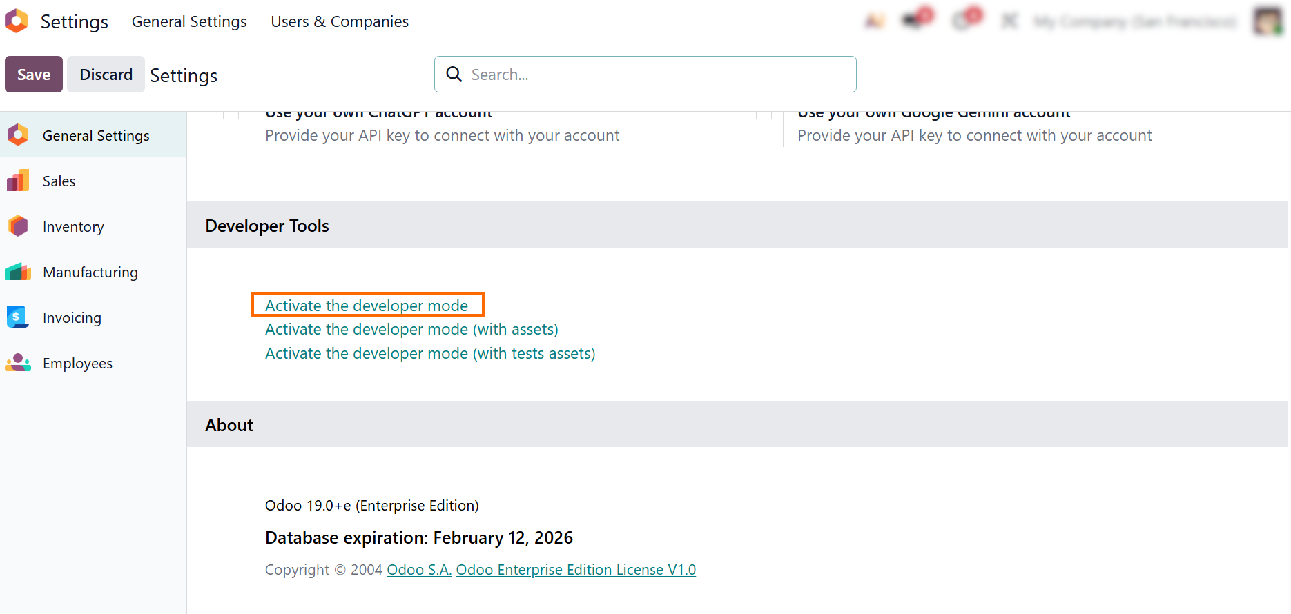Open the company switcher dropdown
1291x614 pixels.
point(1134,22)
